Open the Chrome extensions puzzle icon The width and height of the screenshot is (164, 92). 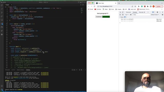coord(148,6)
